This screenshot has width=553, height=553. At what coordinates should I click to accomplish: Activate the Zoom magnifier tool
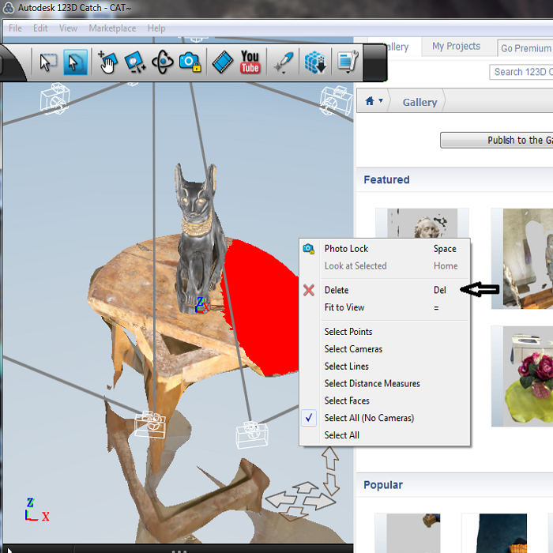tap(135, 62)
